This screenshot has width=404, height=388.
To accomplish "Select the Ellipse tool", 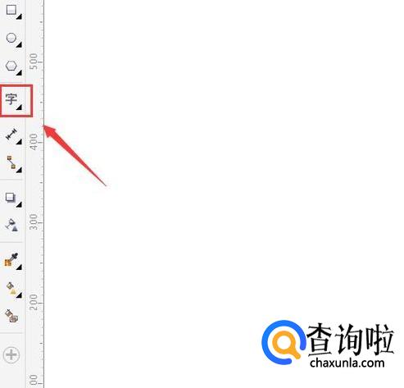I will click(11, 39).
